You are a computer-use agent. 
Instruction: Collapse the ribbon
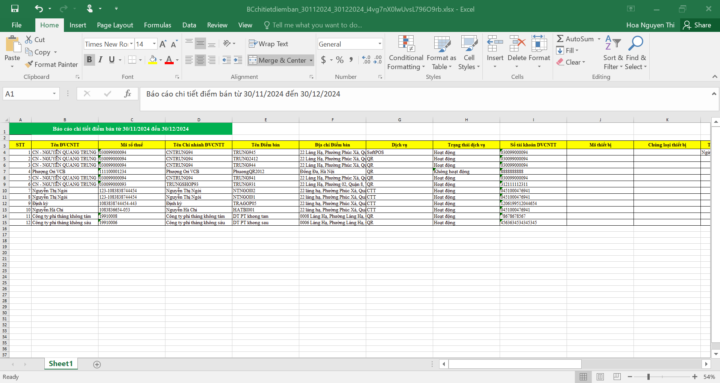point(715,77)
